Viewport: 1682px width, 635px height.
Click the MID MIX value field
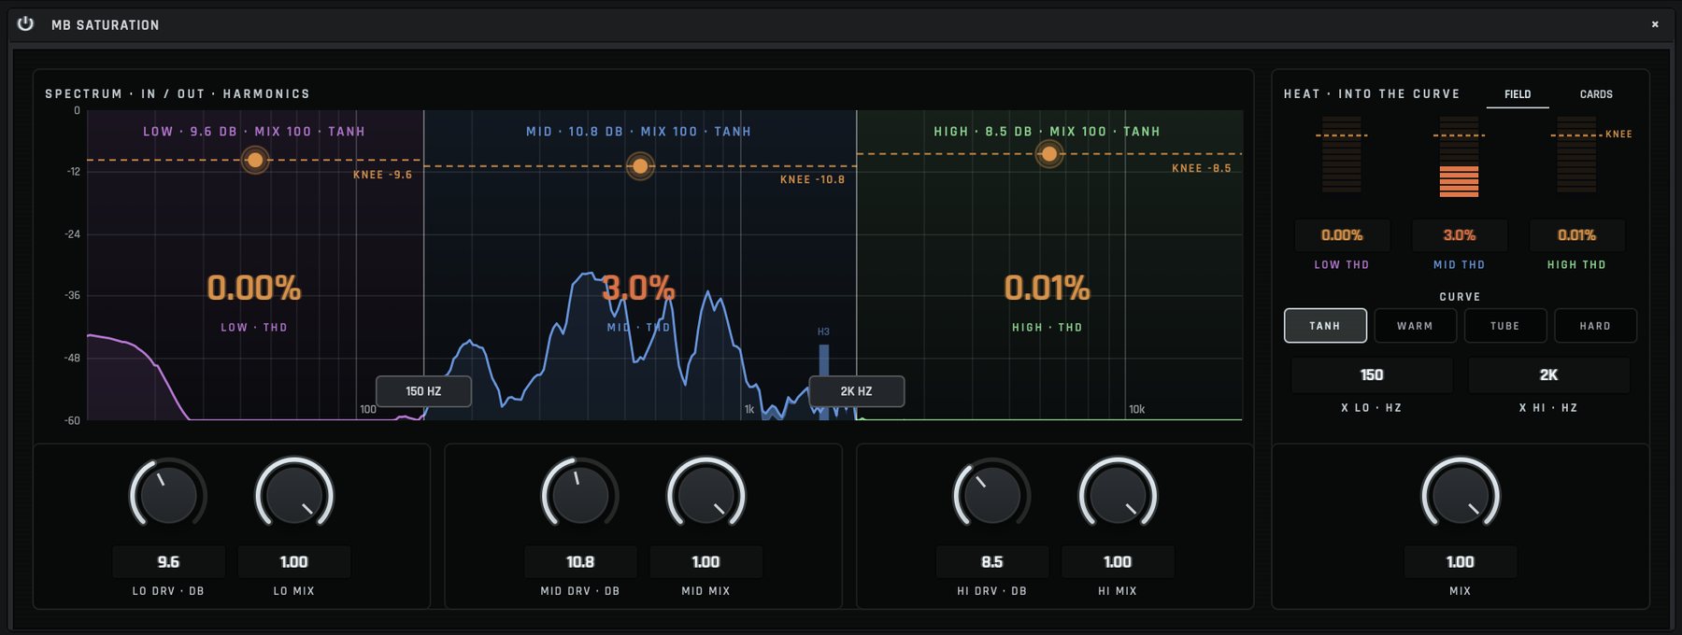coord(706,562)
